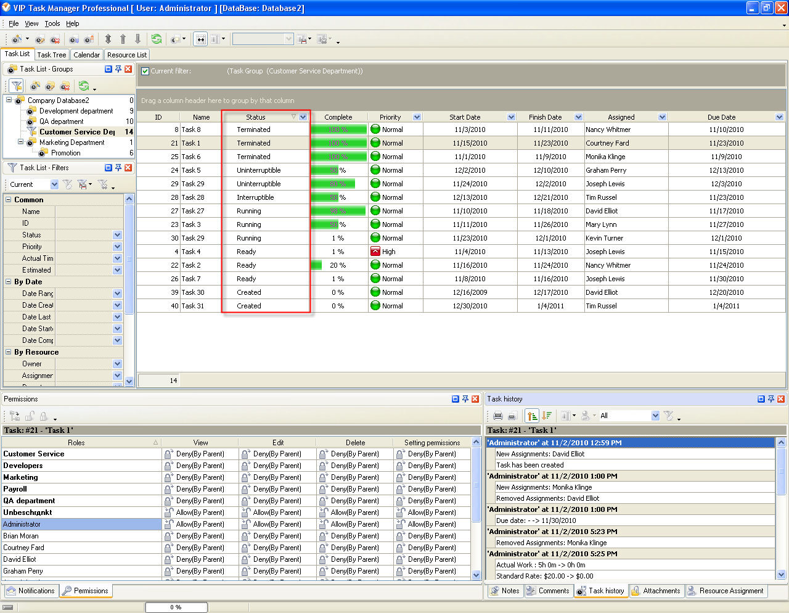Collapse the Marketing Department tree node
The height and width of the screenshot is (613, 789).
pos(20,142)
